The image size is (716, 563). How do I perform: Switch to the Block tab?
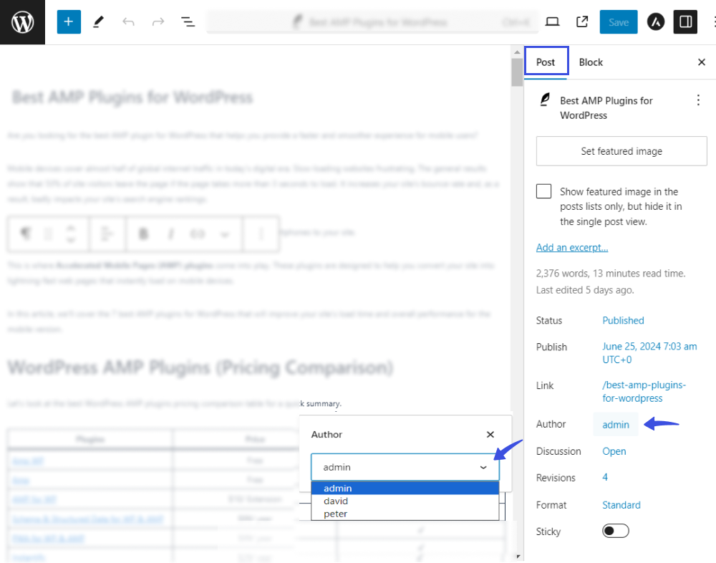pos(591,62)
